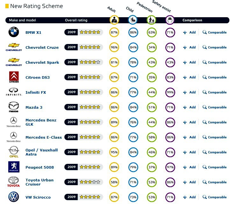
Task: Click the VW logo in Scirocco row
Action: pyautogui.click(x=14, y=197)
